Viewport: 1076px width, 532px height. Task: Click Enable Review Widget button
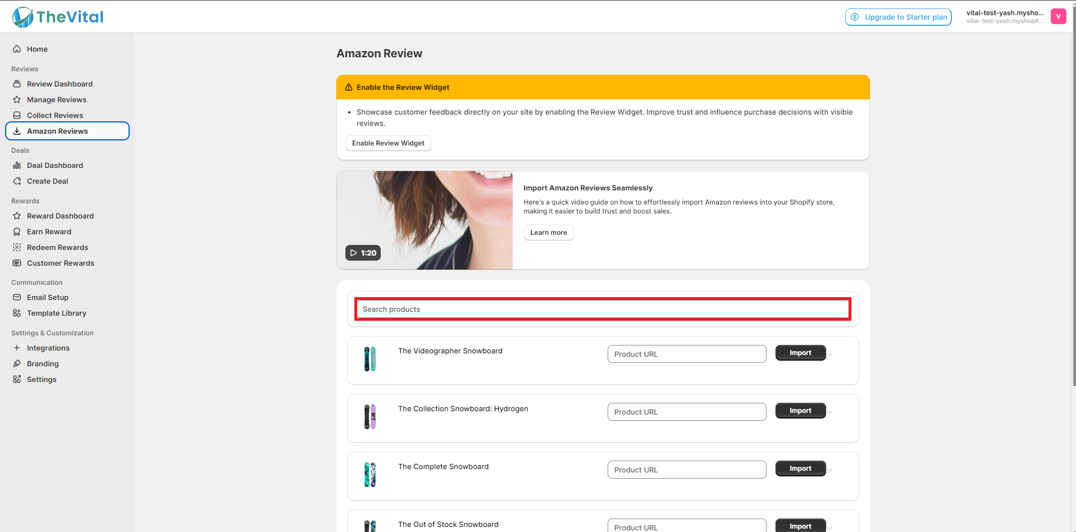(x=388, y=143)
